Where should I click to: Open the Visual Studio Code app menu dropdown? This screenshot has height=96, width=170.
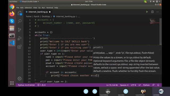(29, 2)
